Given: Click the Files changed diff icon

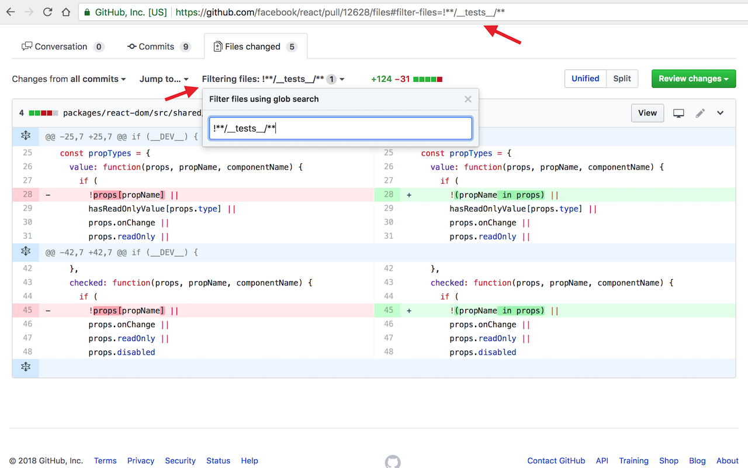Looking at the screenshot, I should point(218,47).
